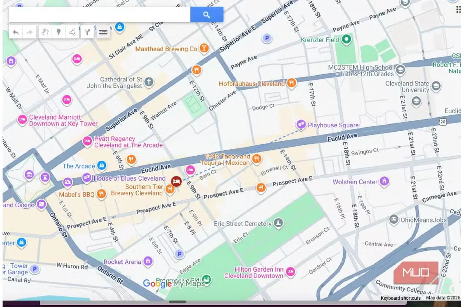
Task: Focus the map search text box
Action: click(99, 15)
